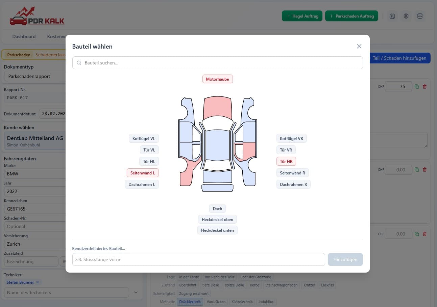Close the Bauteil wählen dialog
The height and width of the screenshot is (307, 437).
pos(359,46)
